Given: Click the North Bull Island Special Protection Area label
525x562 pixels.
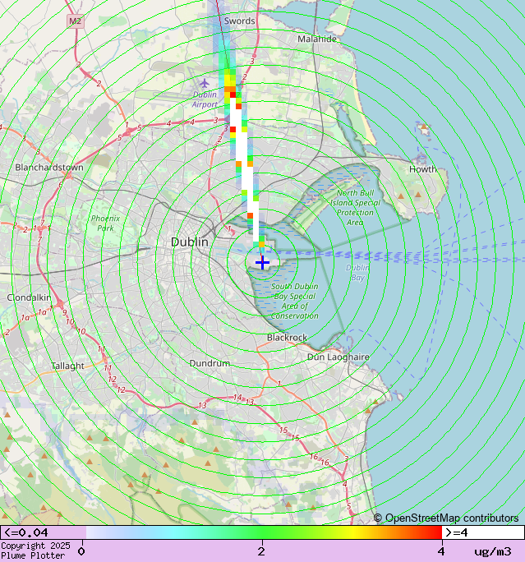Looking at the screenshot, I should click(355, 208).
